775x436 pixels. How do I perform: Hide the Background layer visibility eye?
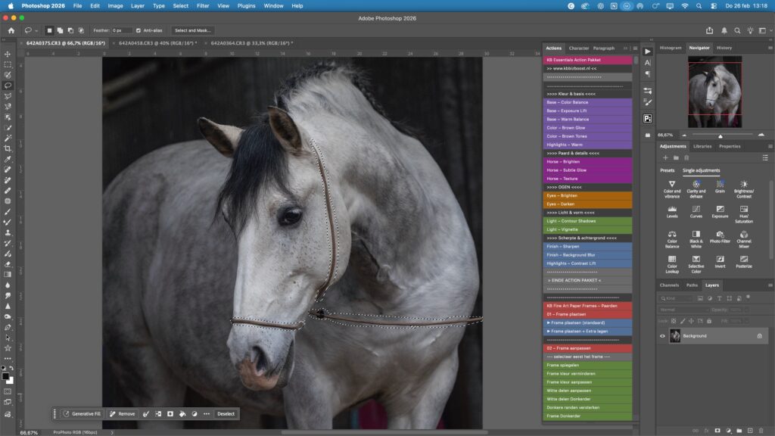click(x=662, y=336)
